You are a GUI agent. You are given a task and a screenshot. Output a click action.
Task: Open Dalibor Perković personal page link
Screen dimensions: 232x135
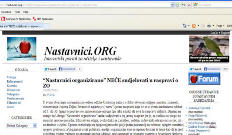[x=198, y=127]
